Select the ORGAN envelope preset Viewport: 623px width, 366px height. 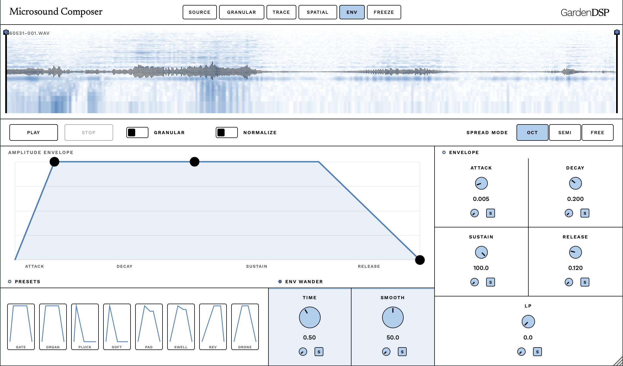pos(53,327)
